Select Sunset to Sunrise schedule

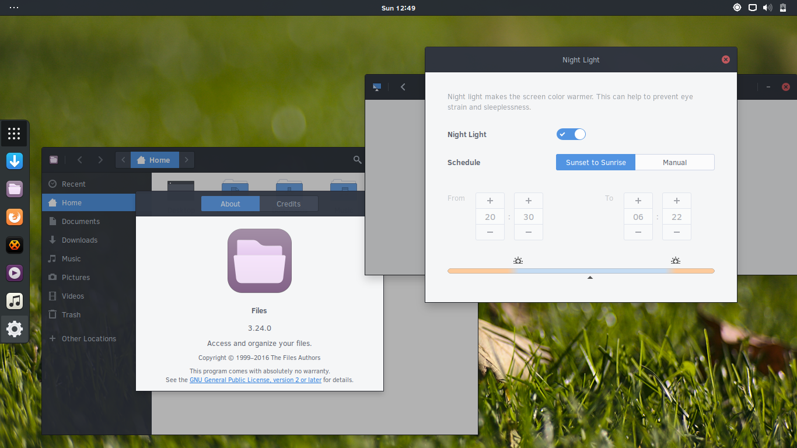tap(596, 162)
